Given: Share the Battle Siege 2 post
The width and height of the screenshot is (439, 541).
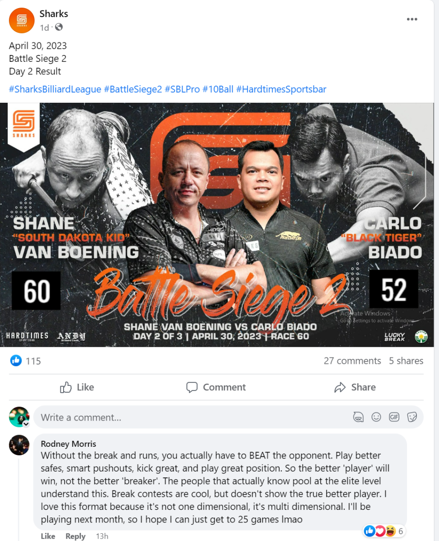Looking at the screenshot, I should click(355, 387).
